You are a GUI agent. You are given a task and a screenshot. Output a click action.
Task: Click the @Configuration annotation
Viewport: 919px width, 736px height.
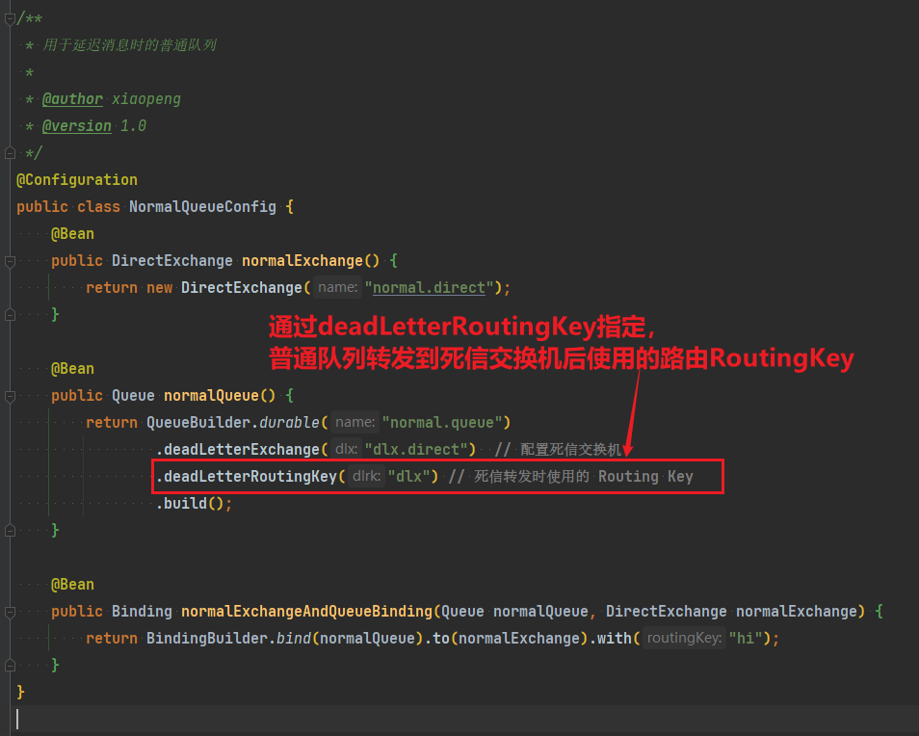[77, 180]
